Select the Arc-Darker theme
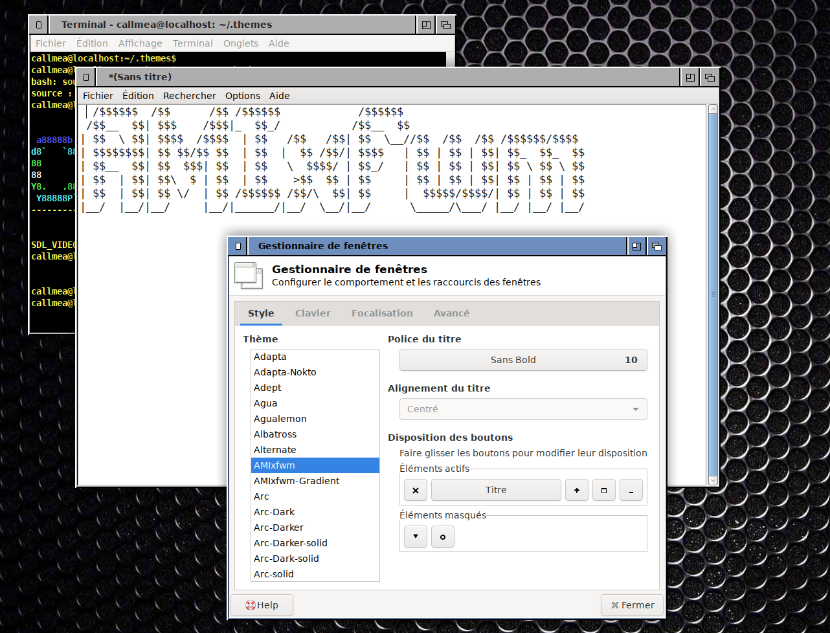Viewport: 830px width, 633px height. pyautogui.click(x=315, y=527)
